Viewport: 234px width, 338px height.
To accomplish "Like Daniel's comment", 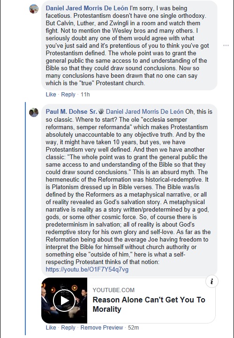I will point(51,95).
